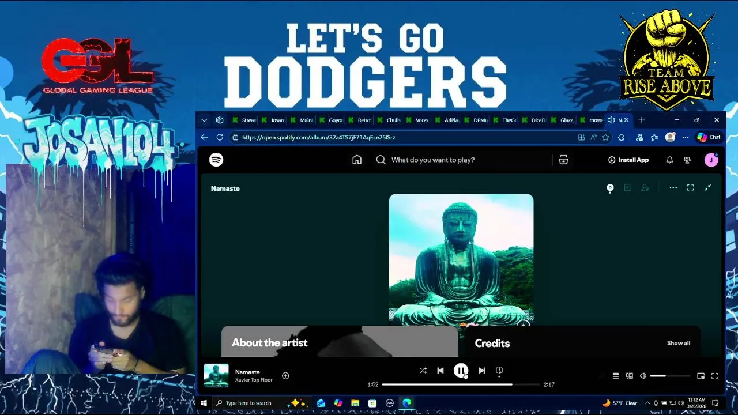
Task: Open browser Extensions icon
Action: [x=621, y=137]
